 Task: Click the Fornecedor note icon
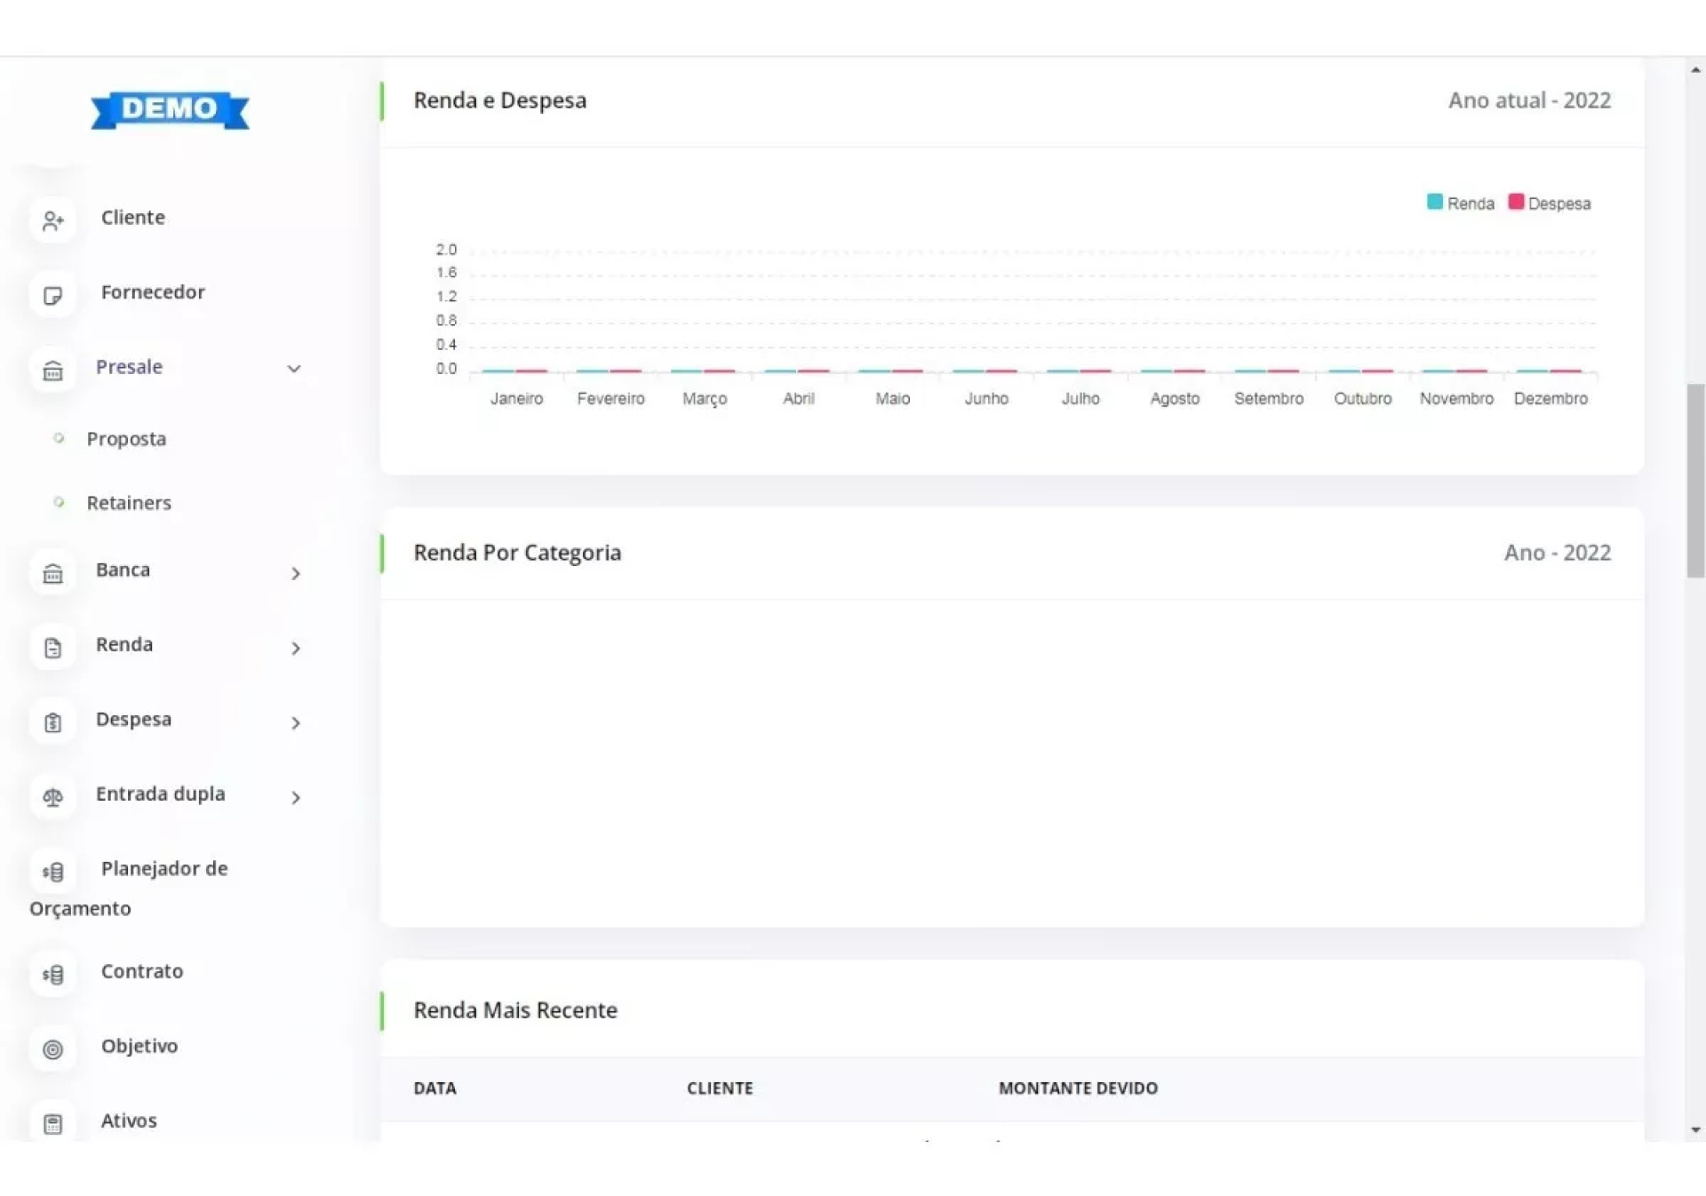point(52,295)
